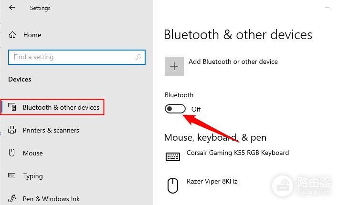The width and height of the screenshot is (339, 205).
Task: Go to Mouse settings
Action: (x=33, y=153)
